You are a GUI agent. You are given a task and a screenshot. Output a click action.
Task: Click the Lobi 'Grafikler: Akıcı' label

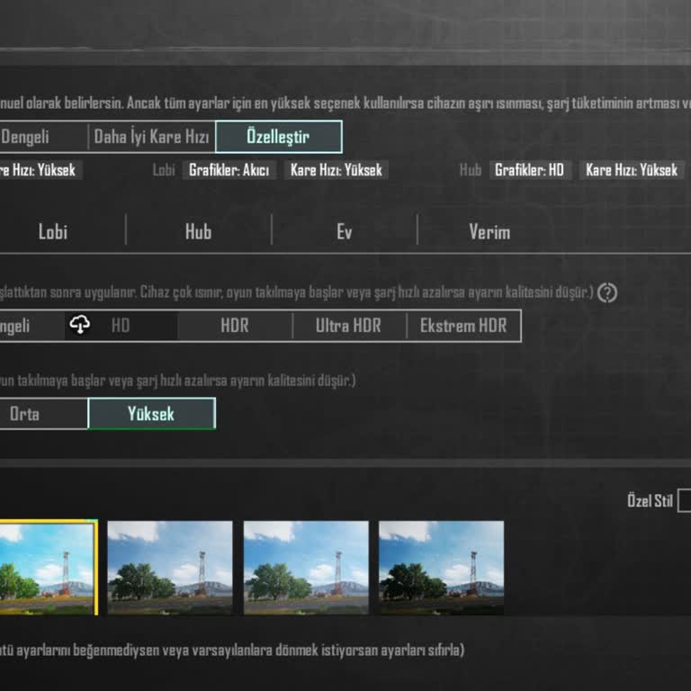tap(229, 170)
